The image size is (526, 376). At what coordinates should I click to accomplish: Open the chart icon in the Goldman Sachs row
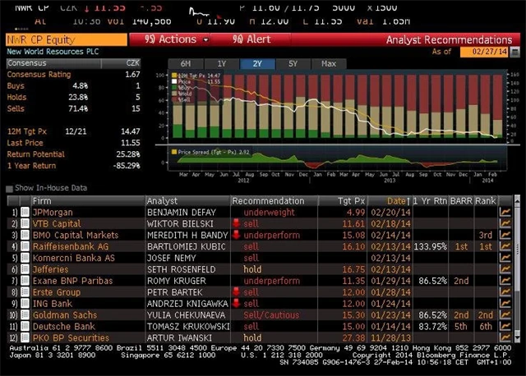tap(505, 315)
